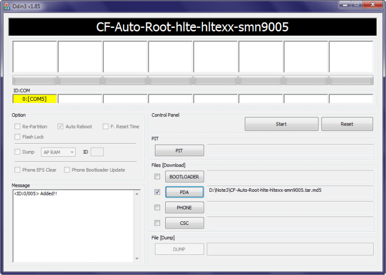This screenshot has height=275, width=386.
Task: Click the CSC file path field
Action: (x=290, y=223)
